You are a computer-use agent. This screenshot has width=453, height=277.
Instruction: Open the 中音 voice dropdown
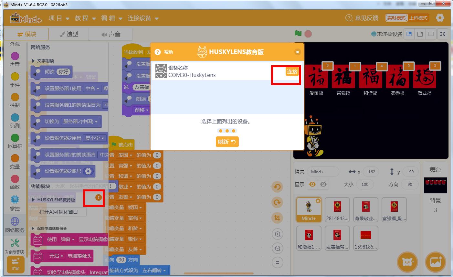point(92,88)
